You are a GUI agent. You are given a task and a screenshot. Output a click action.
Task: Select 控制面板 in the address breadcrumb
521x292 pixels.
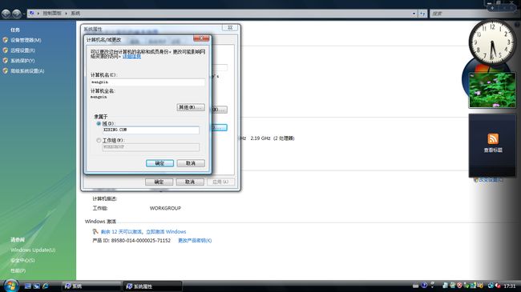pos(52,14)
